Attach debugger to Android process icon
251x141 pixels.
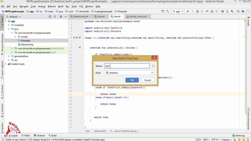[212, 11]
